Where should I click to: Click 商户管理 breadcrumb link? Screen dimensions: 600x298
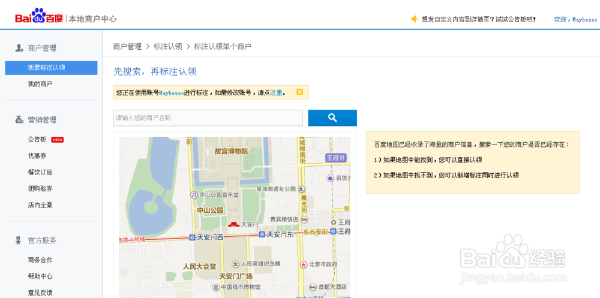[x=127, y=47]
